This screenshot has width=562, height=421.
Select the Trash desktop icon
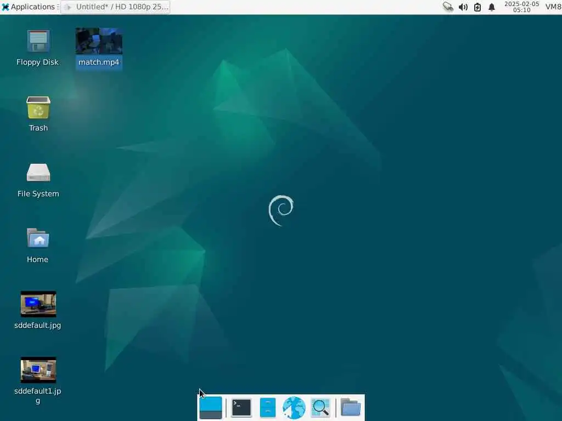pyautogui.click(x=38, y=107)
